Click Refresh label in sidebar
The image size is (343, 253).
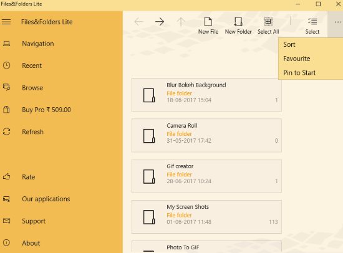pos(32,132)
